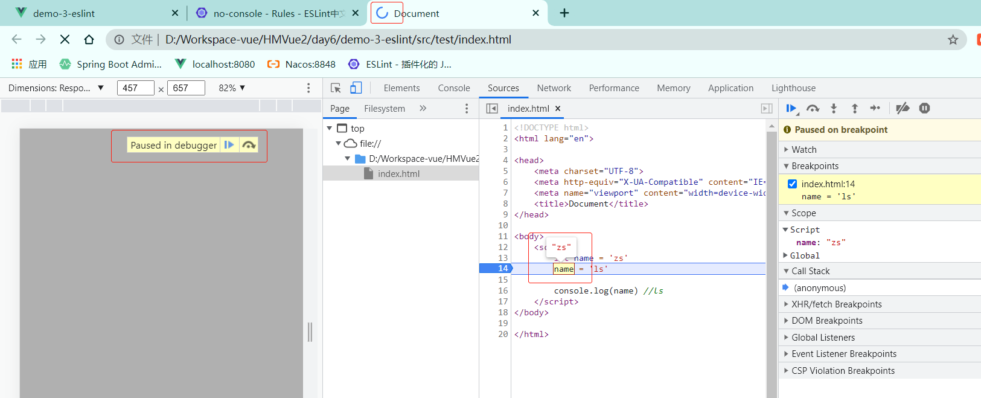Click the viewport width field showing 457
Screen dimensions: 981x398
click(135, 88)
